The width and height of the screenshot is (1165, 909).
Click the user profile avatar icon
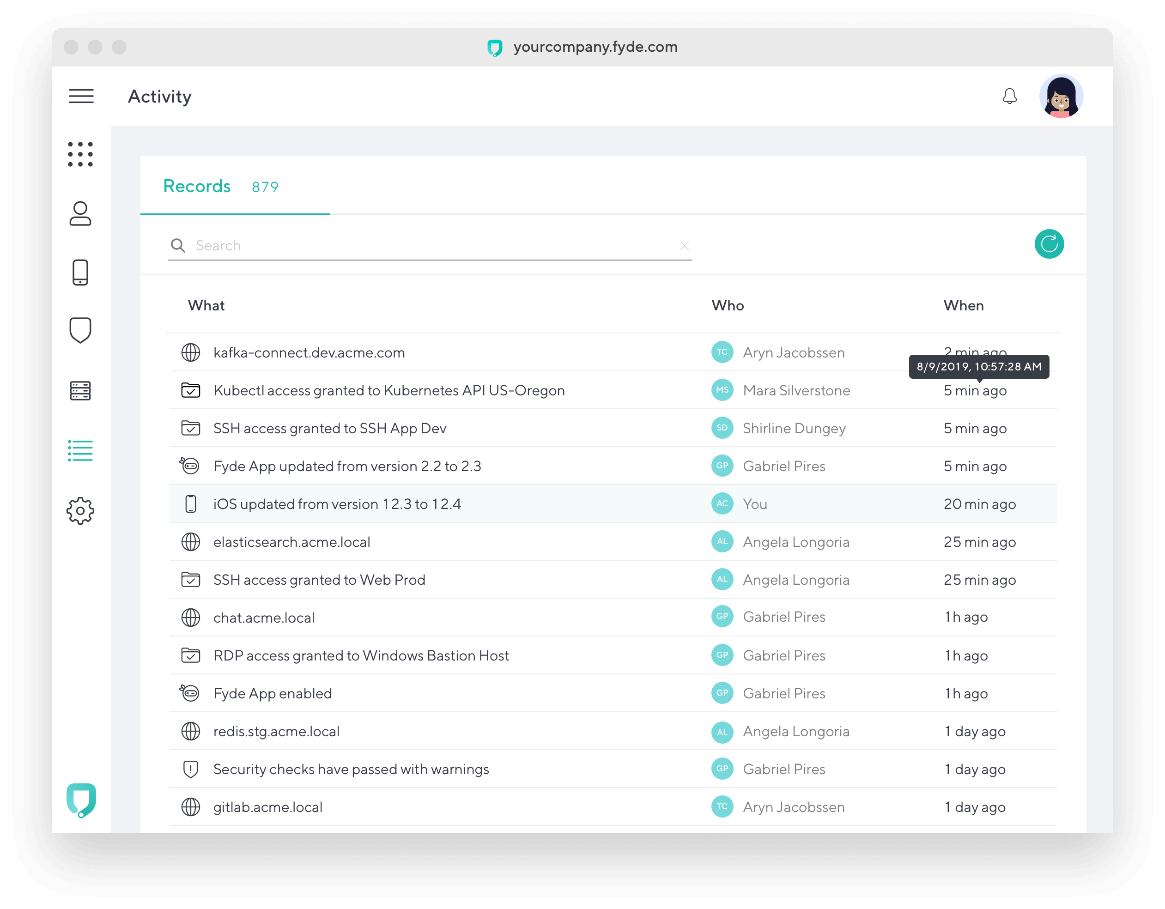(1061, 95)
